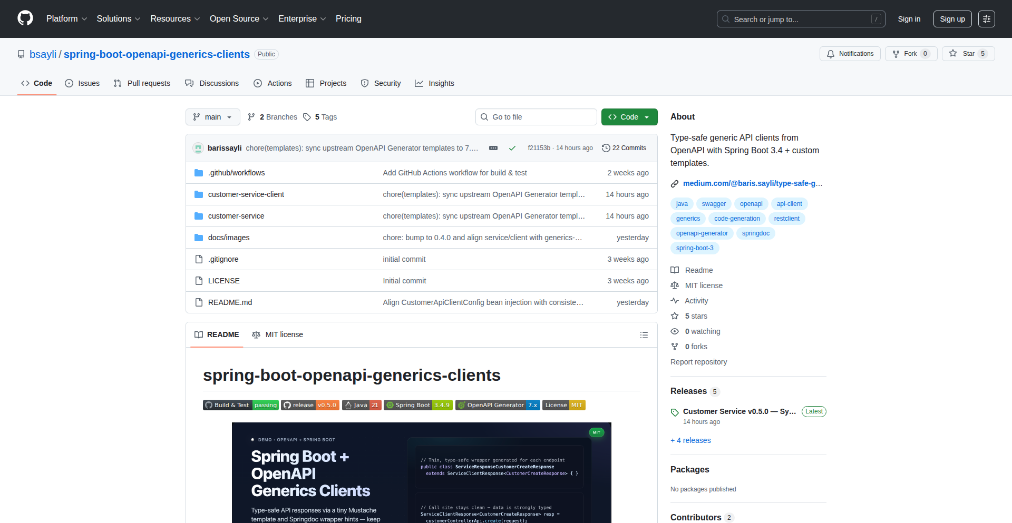The height and width of the screenshot is (523, 1012).
Task: Fork the repository
Action: (x=911, y=54)
